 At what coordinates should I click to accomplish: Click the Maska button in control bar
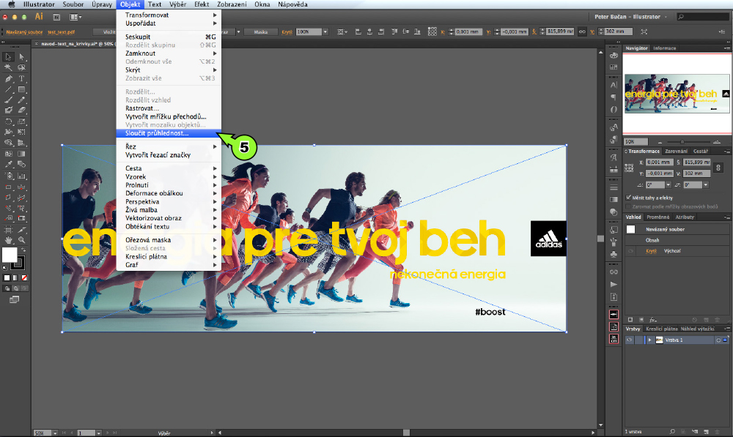click(x=261, y=31)
